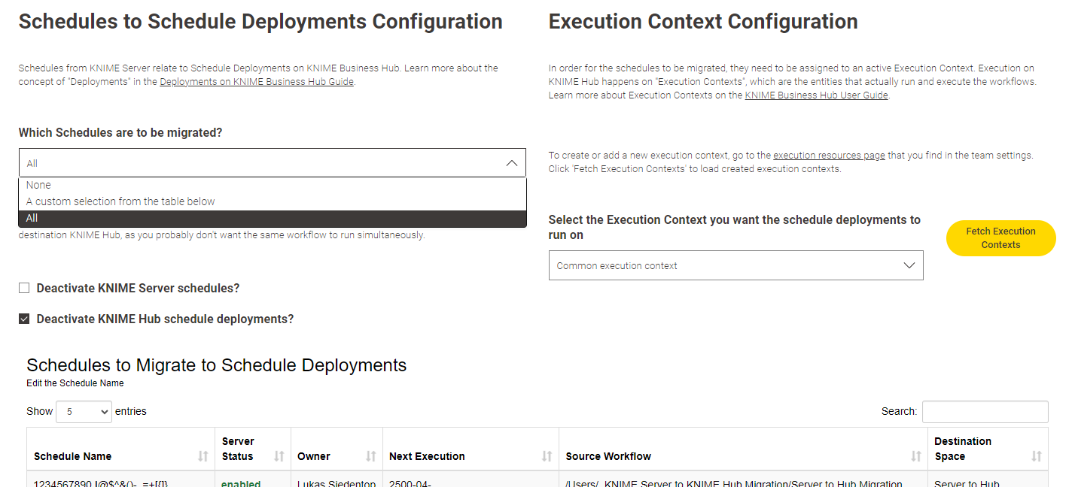The image size is (1072, 487).
Task: Open the Common execution context dropdown
Action: 735,265
